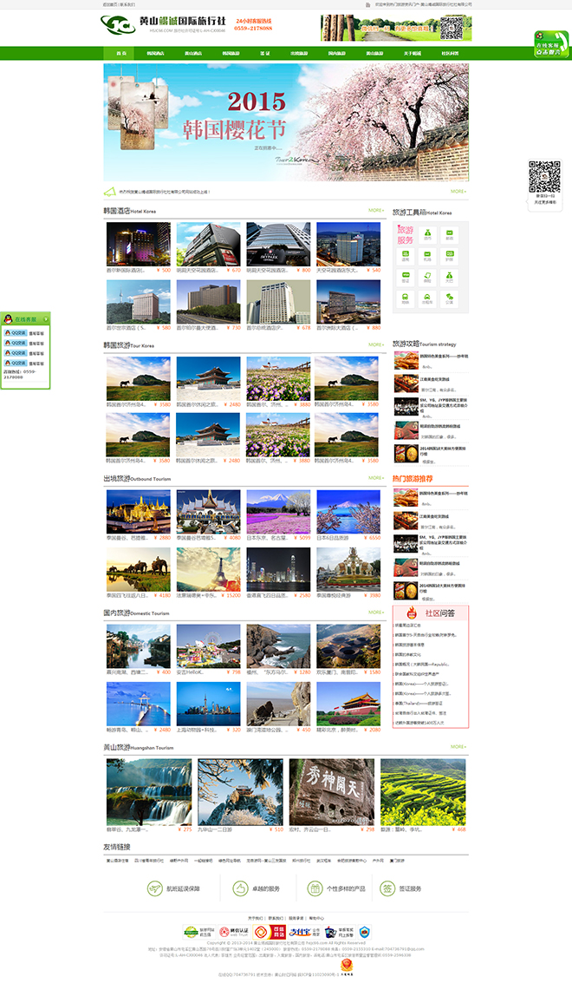This screenshot has height=983, width=572.
Task: Select the passport (护照) tool icon
Action: pos(449,255)
